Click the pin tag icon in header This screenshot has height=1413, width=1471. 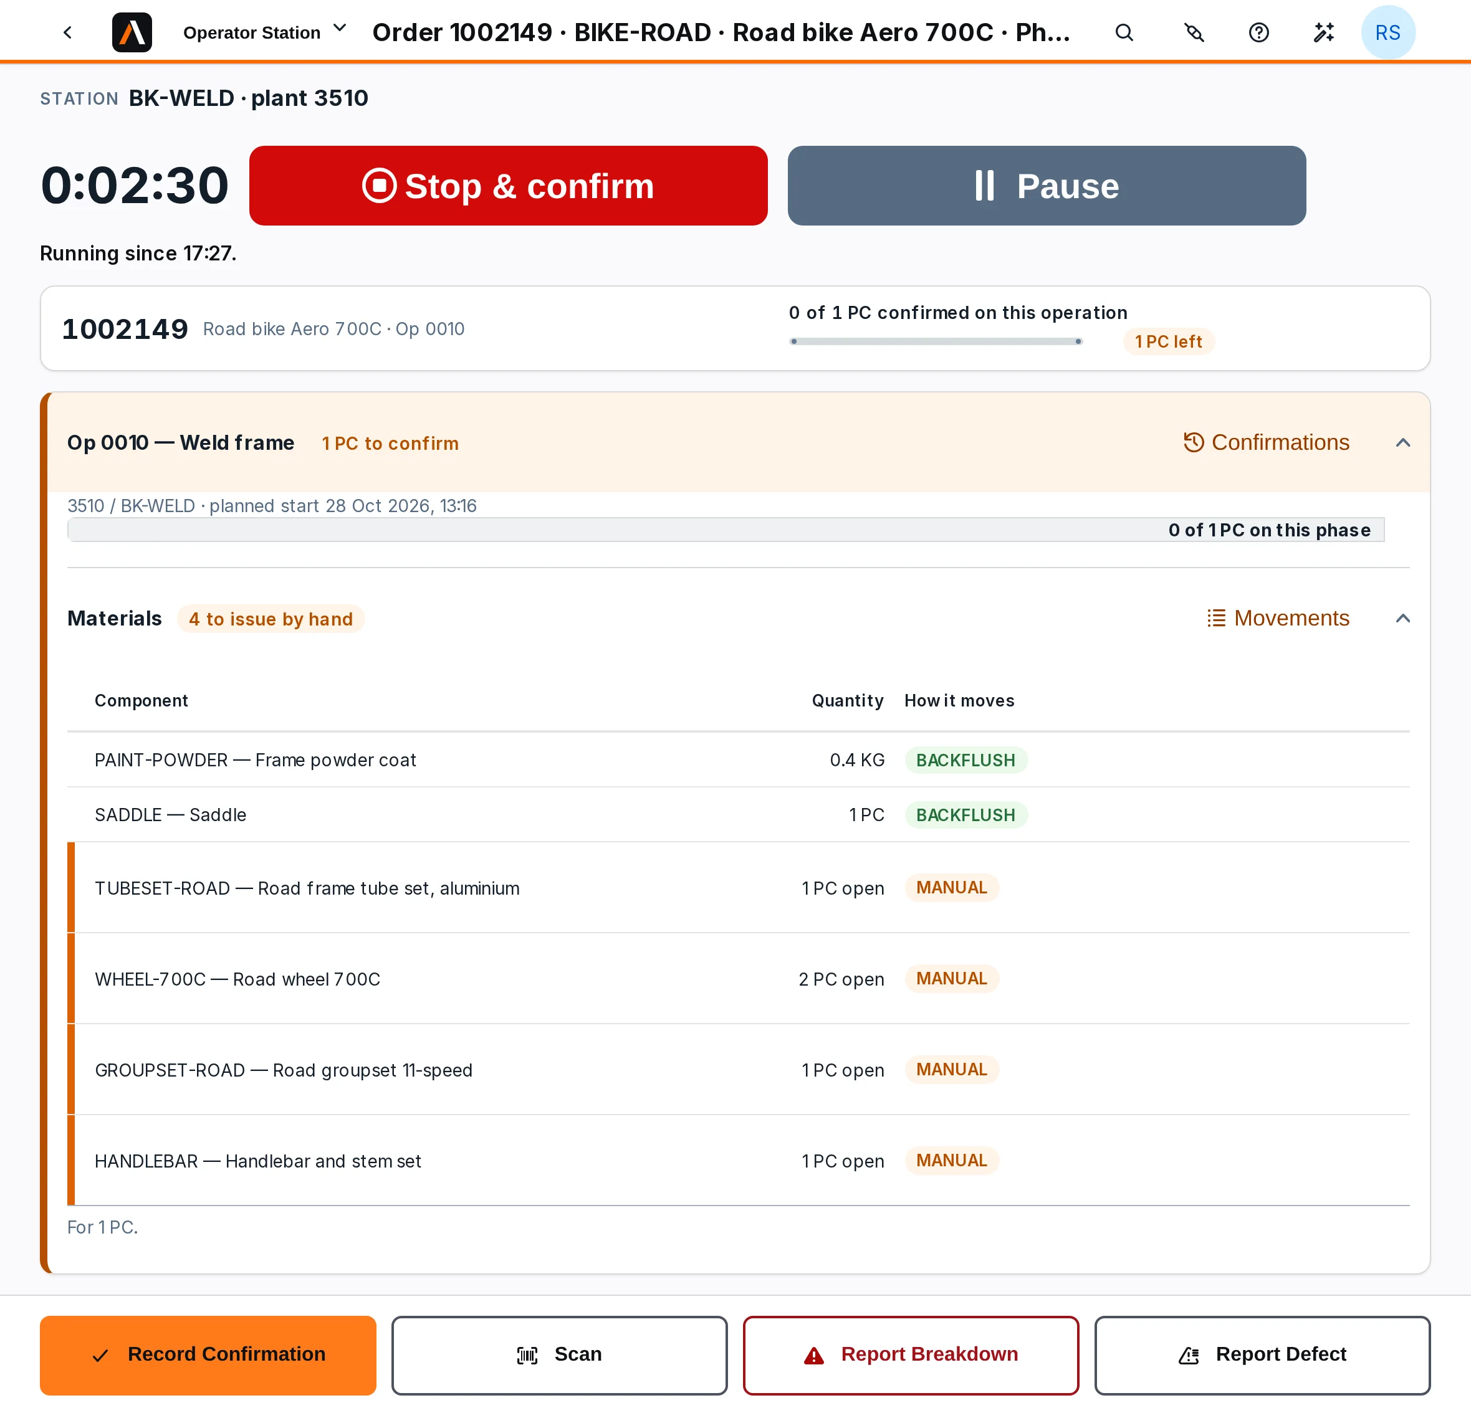[1193, 32]
